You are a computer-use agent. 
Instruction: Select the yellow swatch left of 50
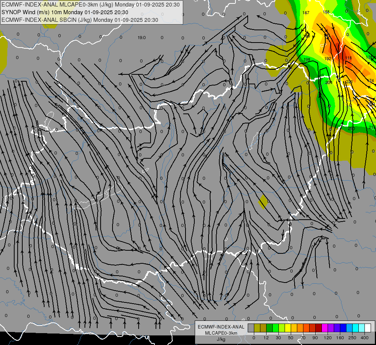(288, 328)
